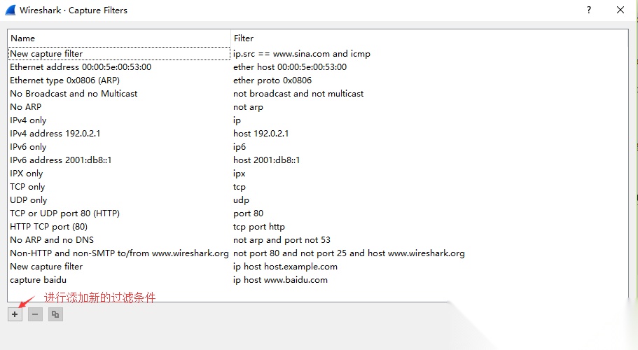The width and height of the screenshot is (638, 350).
Task: Click the filter 'ip.src == www.sina.com and icmp'
Action: pyautogui.click(x=302, y=54)
